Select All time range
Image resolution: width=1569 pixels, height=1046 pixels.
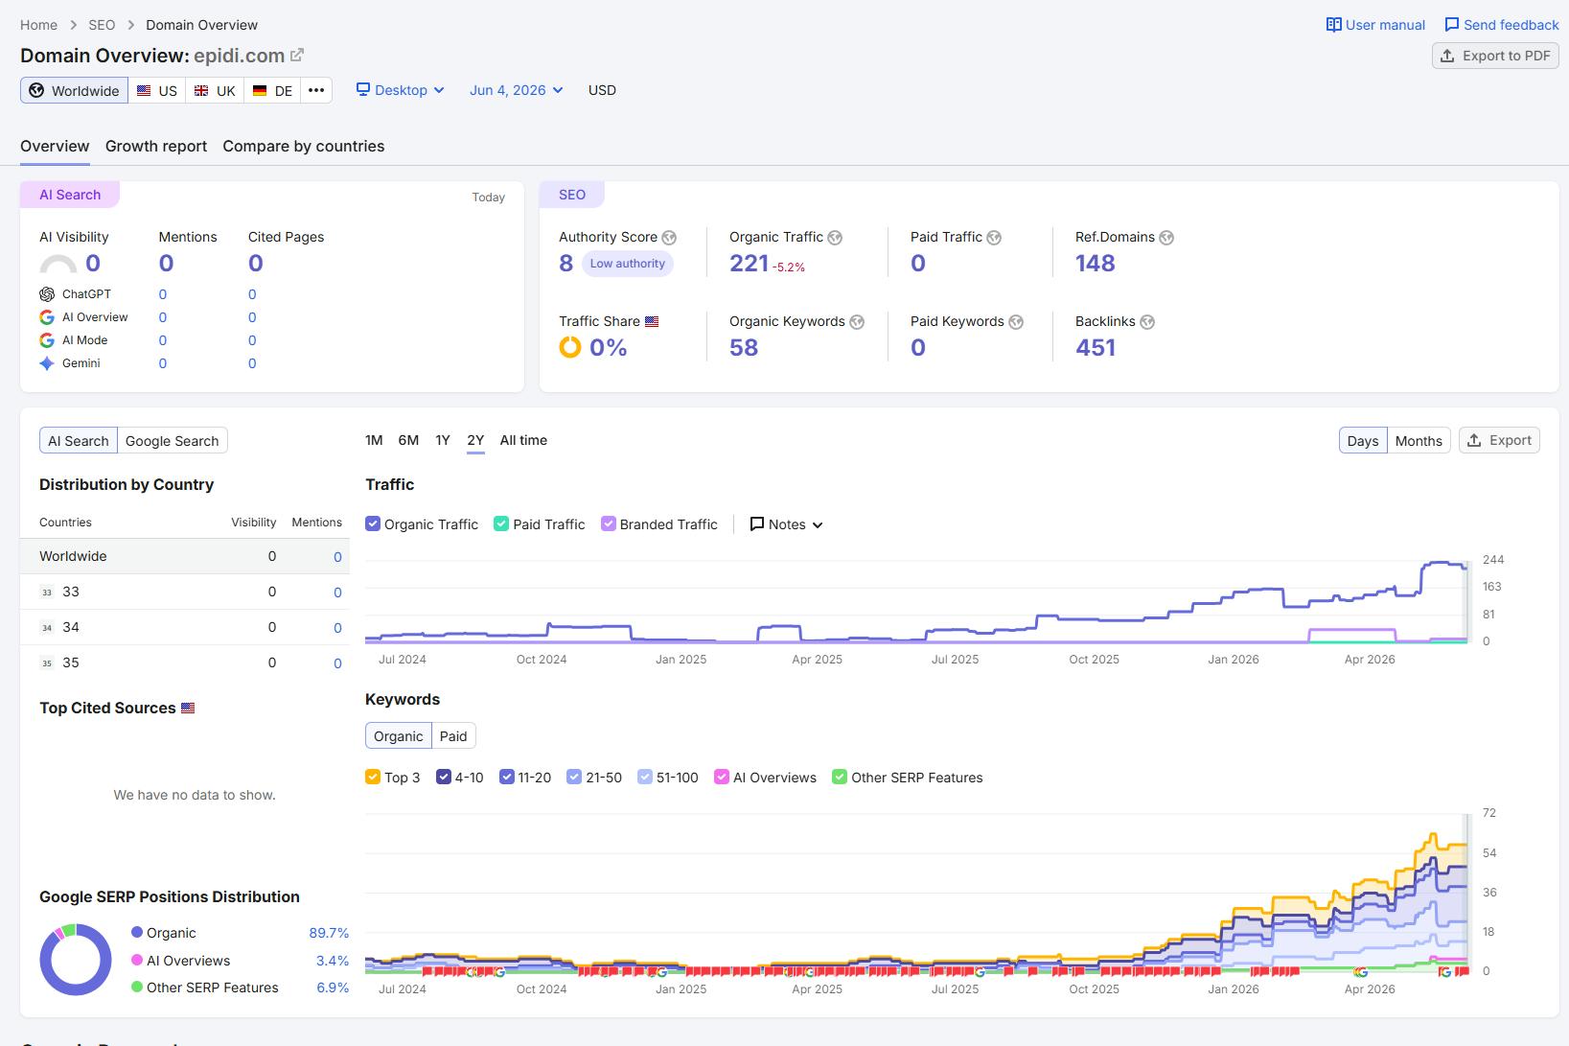(x=523, y=440)
